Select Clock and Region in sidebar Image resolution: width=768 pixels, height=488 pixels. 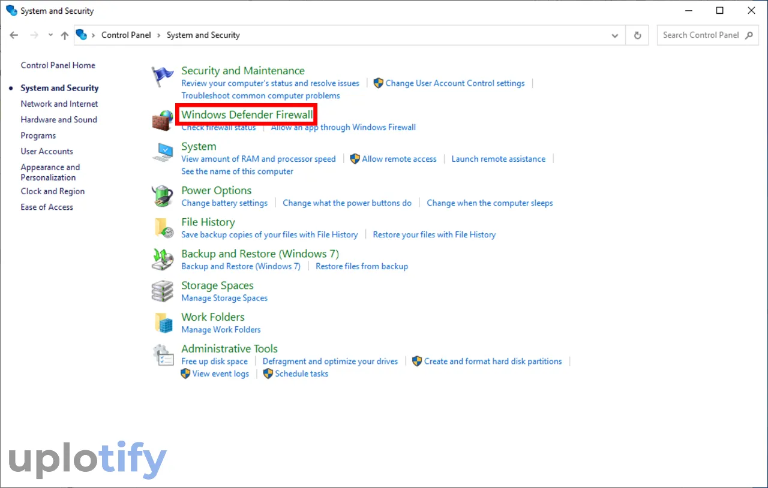53,191
